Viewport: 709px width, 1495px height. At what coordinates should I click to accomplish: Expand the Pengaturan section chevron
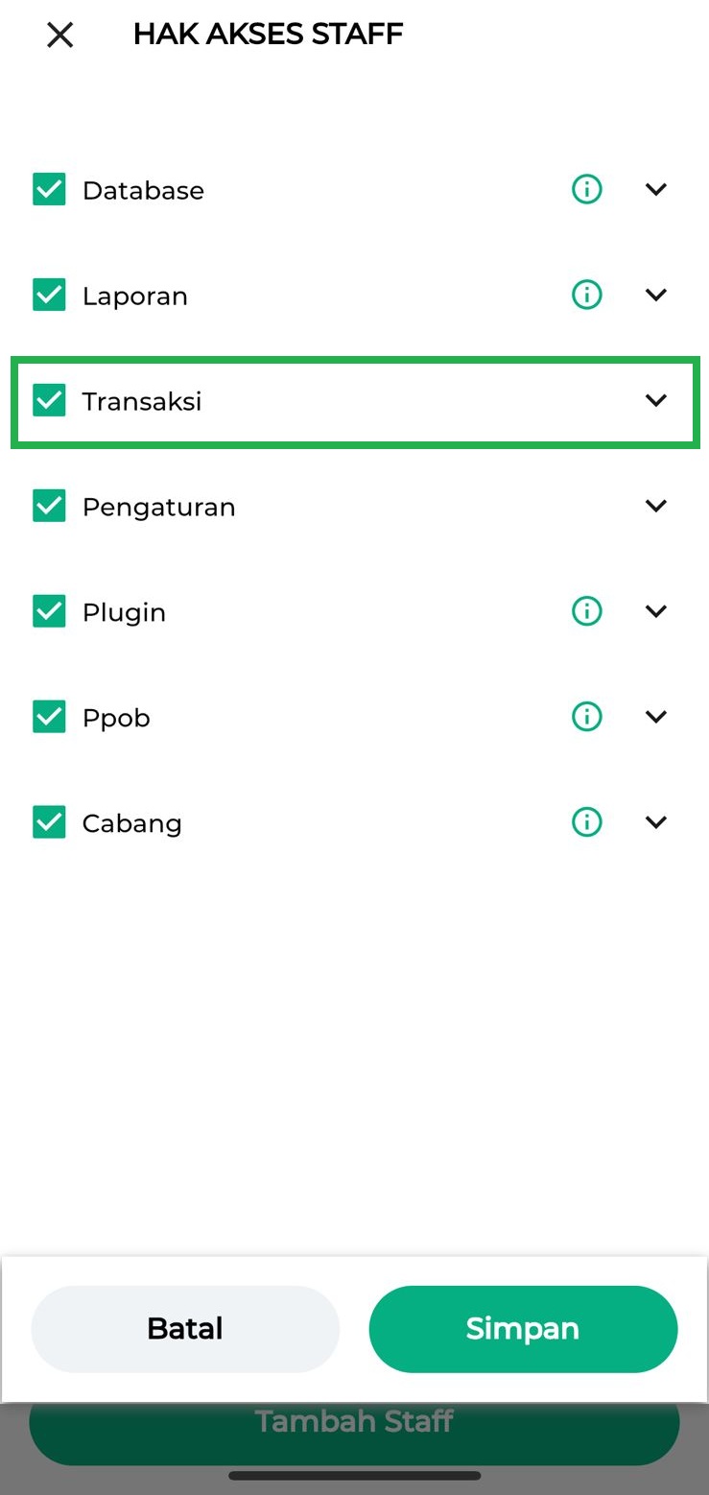pyautogui.click(x=656, y=506)
